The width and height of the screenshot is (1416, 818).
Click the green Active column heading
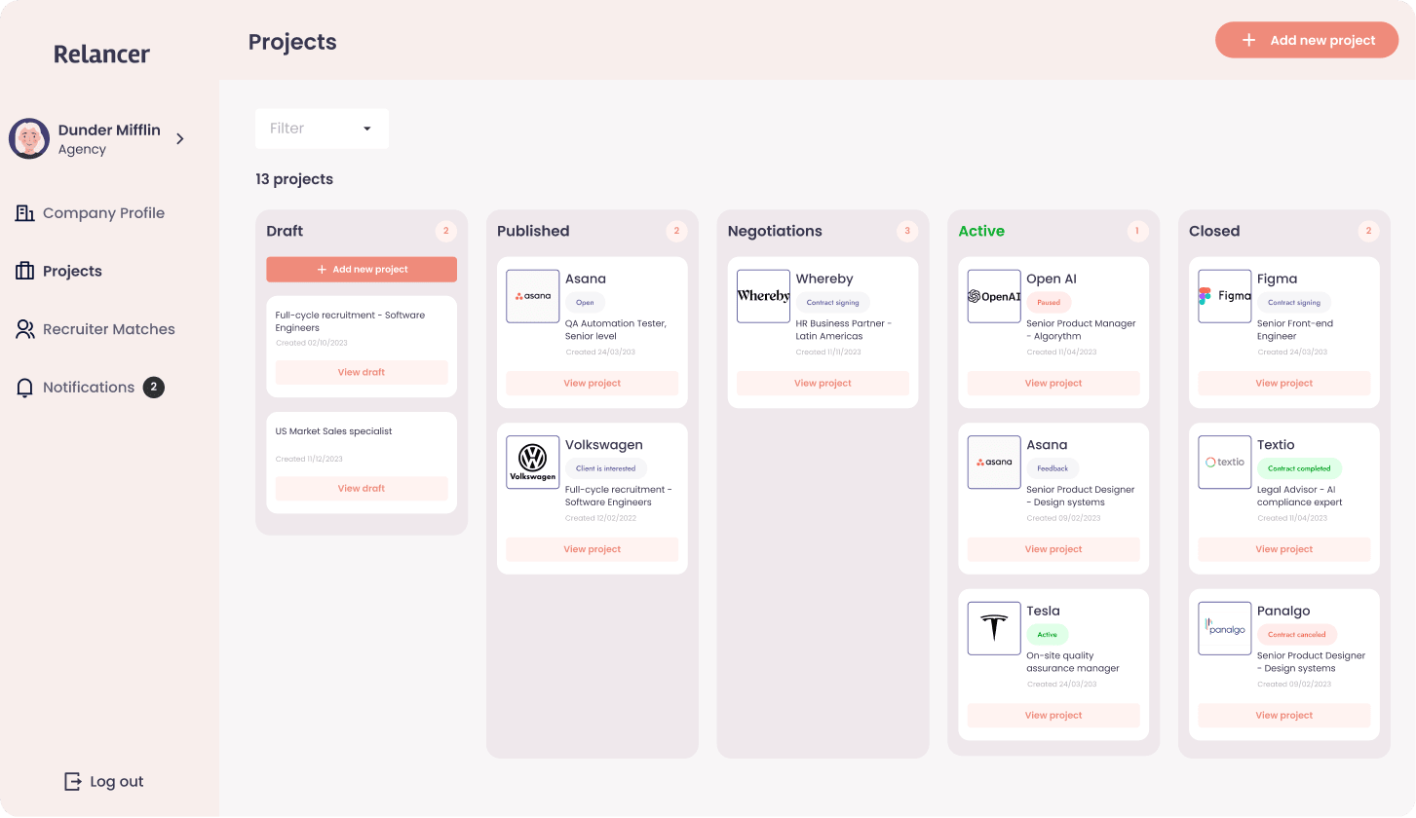coord(981,231)
